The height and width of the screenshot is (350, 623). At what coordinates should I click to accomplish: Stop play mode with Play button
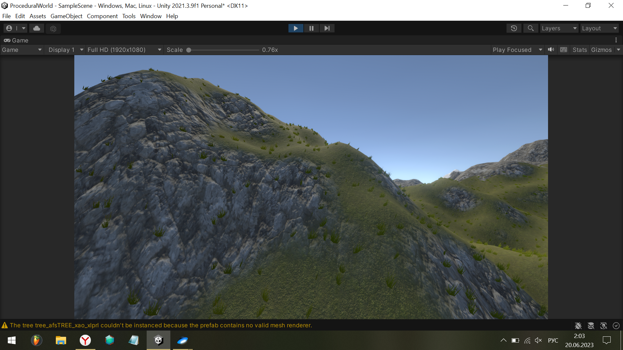pyautogui.click(x=296, y=29)
